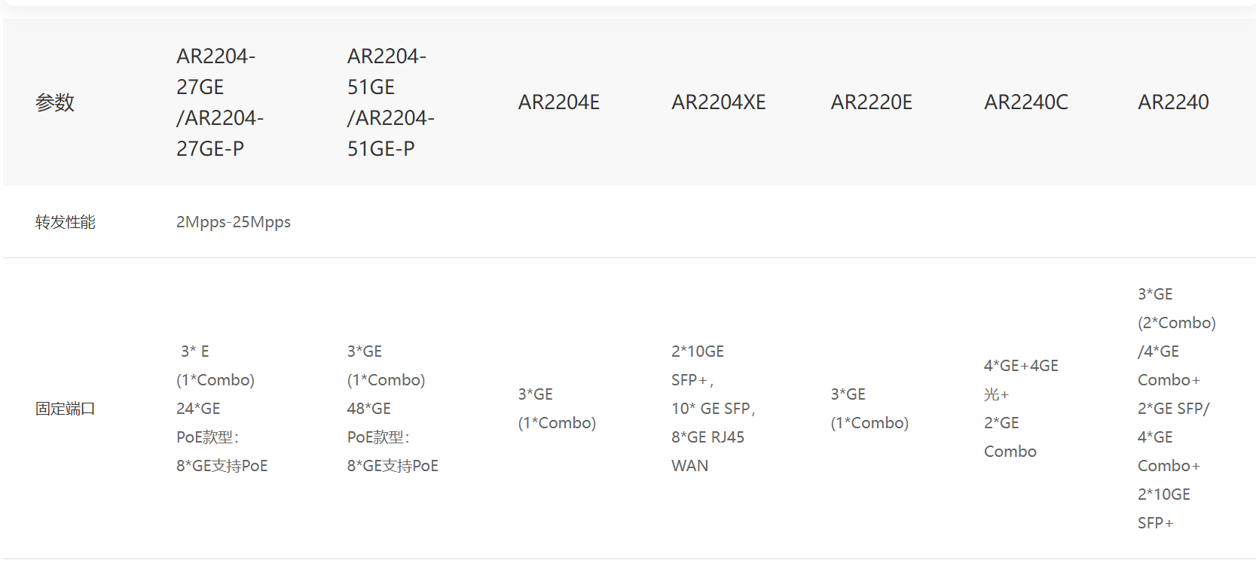This screenshot has height=569, width=1256.
Task: Click the AR2204E column header
Action: tap(558, 102)
